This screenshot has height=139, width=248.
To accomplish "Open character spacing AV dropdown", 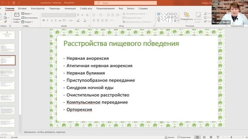I will click(x=64, y=20).
